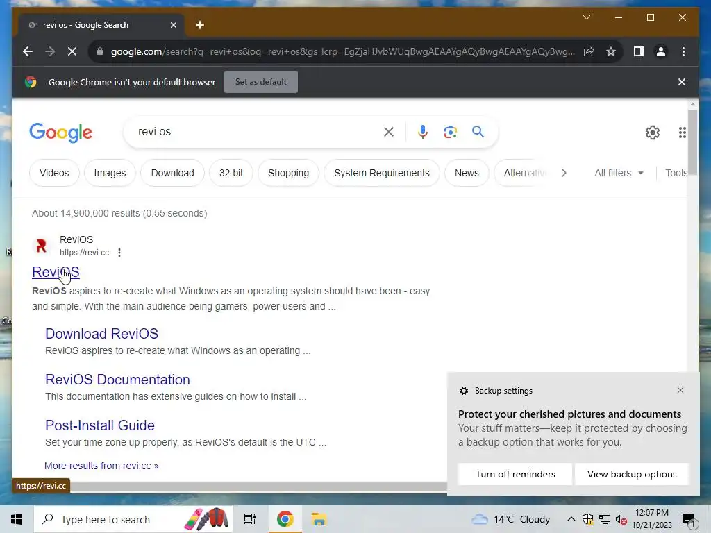
Task: Open Windows Security tray icon
Action: pyautogui.click(x=587, y=519)
